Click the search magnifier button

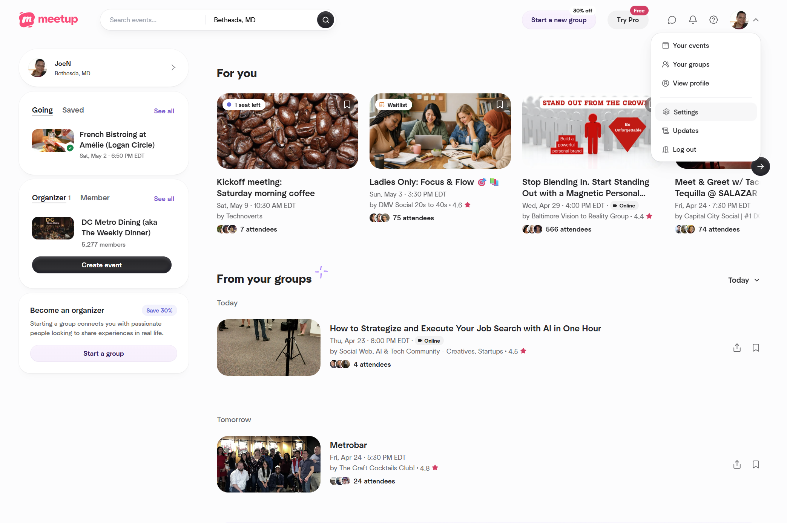(325, 20)
